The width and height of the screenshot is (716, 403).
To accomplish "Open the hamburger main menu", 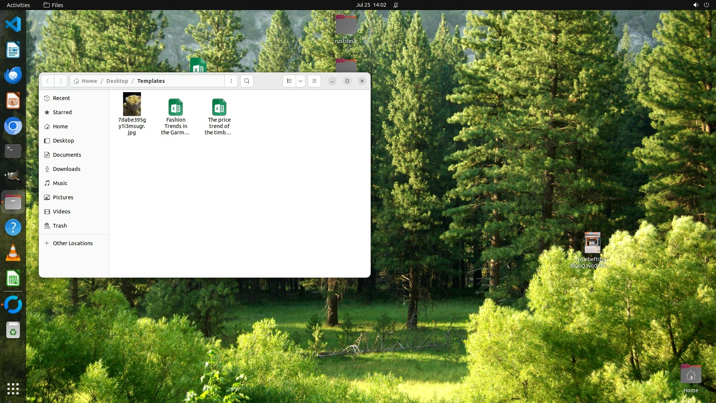I will tap(314, 81).
